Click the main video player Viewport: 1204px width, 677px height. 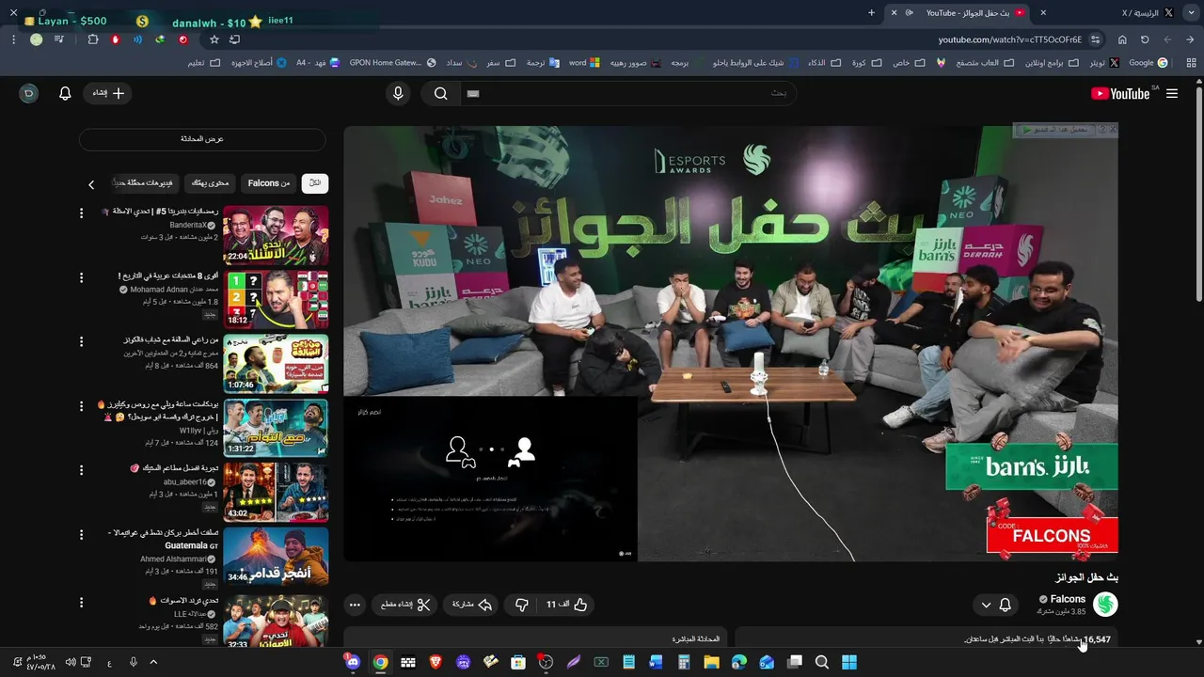tap(731, 343)
